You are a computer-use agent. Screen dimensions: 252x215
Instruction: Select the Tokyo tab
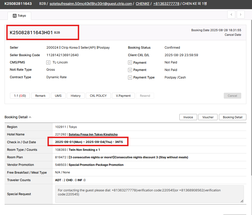19,16
